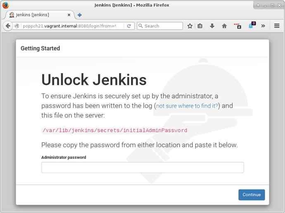Click the Firefox logo in the title bar
This screenshot has height=213, width=285.
tap(5, 5)
